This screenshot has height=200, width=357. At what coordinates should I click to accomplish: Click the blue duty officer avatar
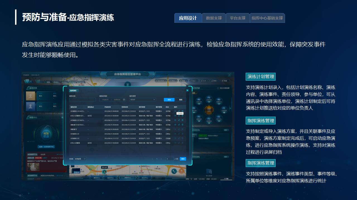click(31, 106)
